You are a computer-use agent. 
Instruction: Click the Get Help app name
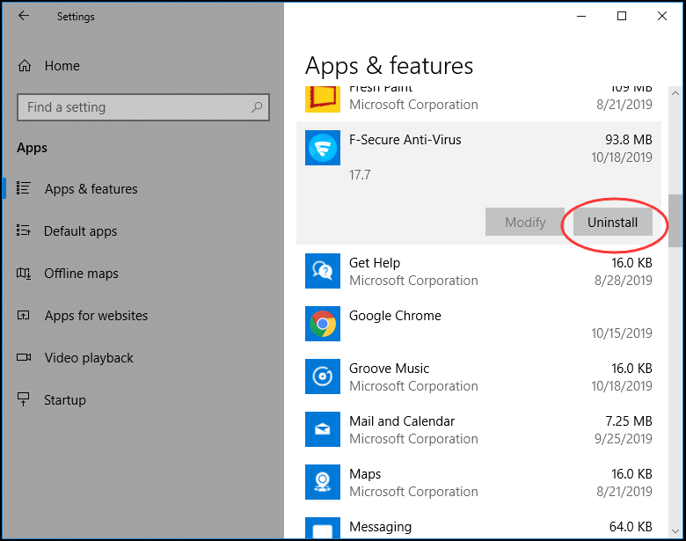[375, 263]
